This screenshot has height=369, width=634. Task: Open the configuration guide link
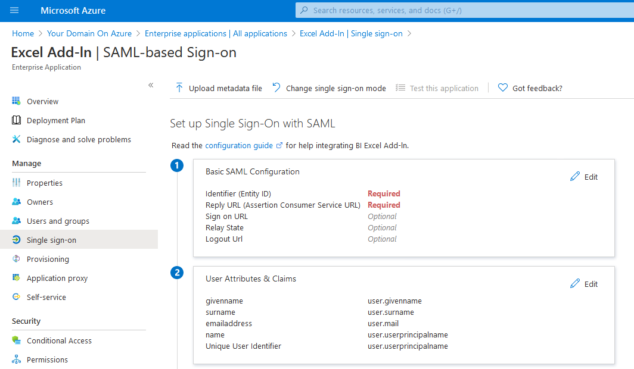coord(238,145)
